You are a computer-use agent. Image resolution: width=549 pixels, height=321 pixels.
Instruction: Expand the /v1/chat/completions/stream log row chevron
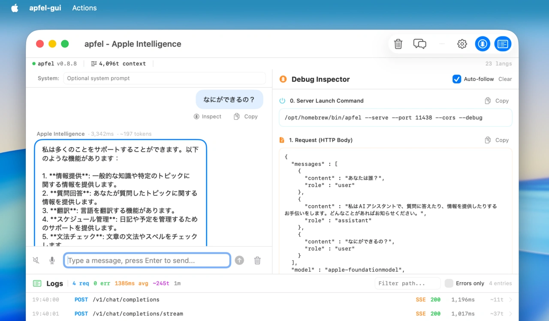point(510,314)
